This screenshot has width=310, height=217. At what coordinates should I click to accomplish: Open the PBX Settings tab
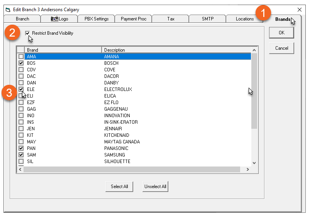97,19
